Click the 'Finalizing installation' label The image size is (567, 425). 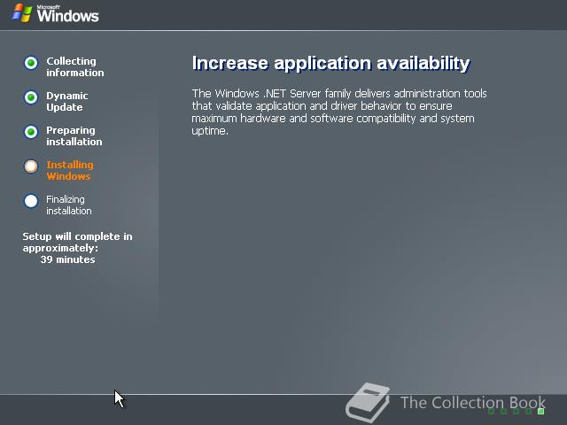tap(69, 205)
